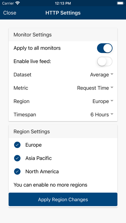The height and width of the screenshot is (223, 126).
Task: Tap the battery status icon
Action: pos(120,3)
